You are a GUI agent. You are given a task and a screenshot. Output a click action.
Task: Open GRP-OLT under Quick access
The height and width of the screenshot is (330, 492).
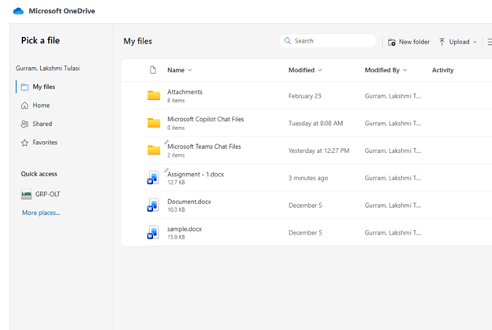coord(47,195)
